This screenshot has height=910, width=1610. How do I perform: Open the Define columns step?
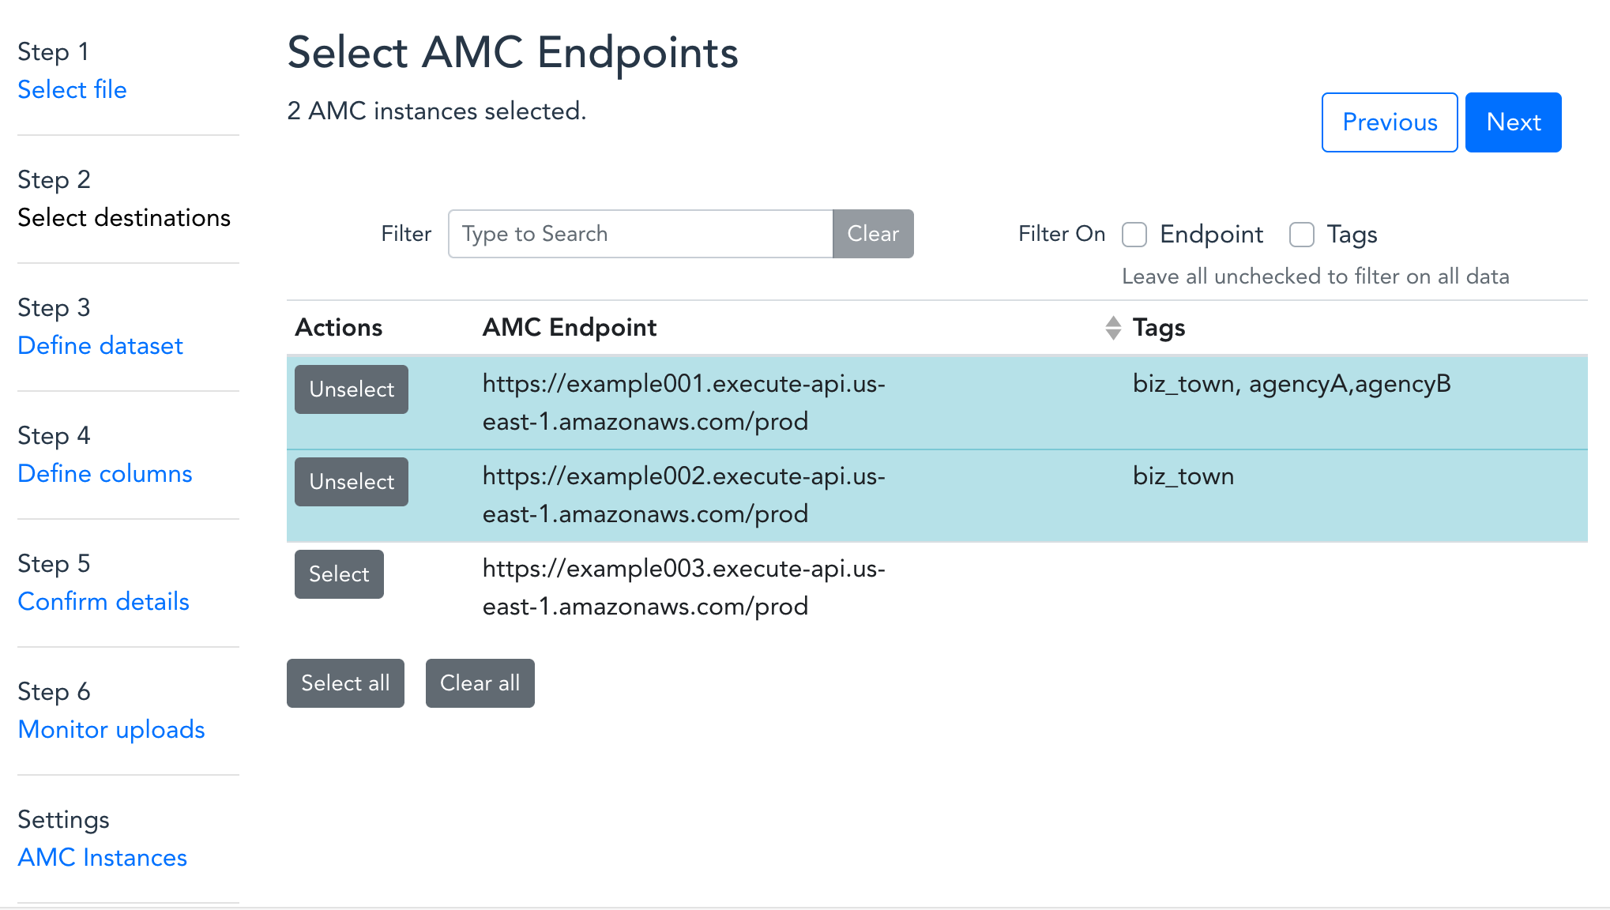pyautogui.click(x=104, y=473)
